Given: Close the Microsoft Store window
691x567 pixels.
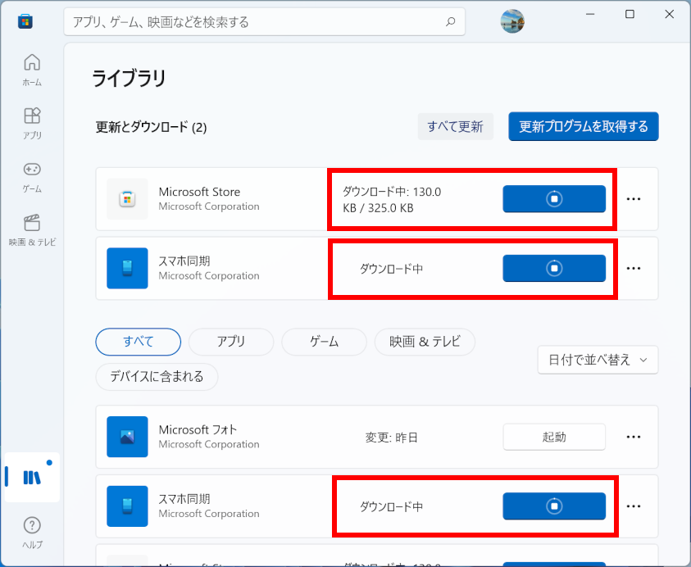Looking at the screenshot, I should click(x=669, y=14).
